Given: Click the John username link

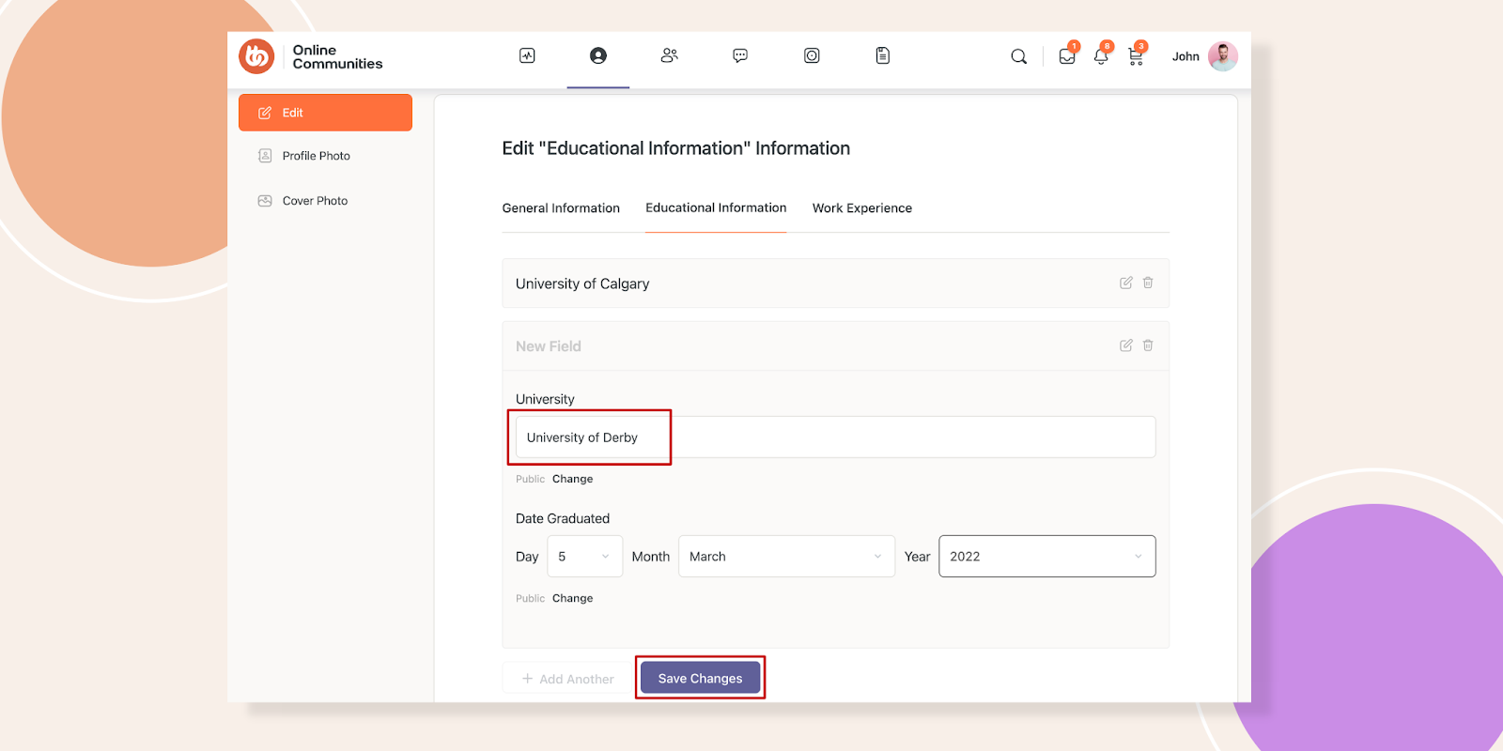Looking at the screenshot, I should [1185, 56].
